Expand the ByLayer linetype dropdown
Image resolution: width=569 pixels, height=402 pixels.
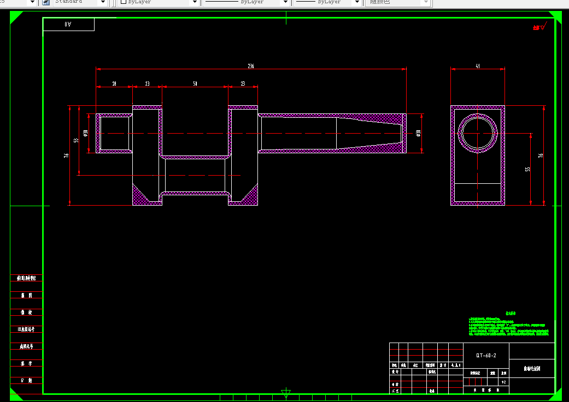(x=285, y=2)
